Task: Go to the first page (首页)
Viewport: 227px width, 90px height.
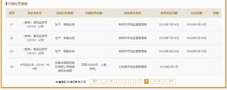Action: pyautogui.click(x=95, y=81)
